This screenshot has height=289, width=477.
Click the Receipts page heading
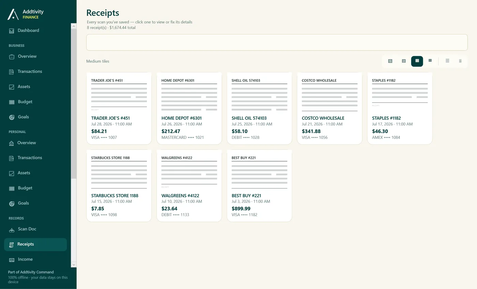pos(103,13)
